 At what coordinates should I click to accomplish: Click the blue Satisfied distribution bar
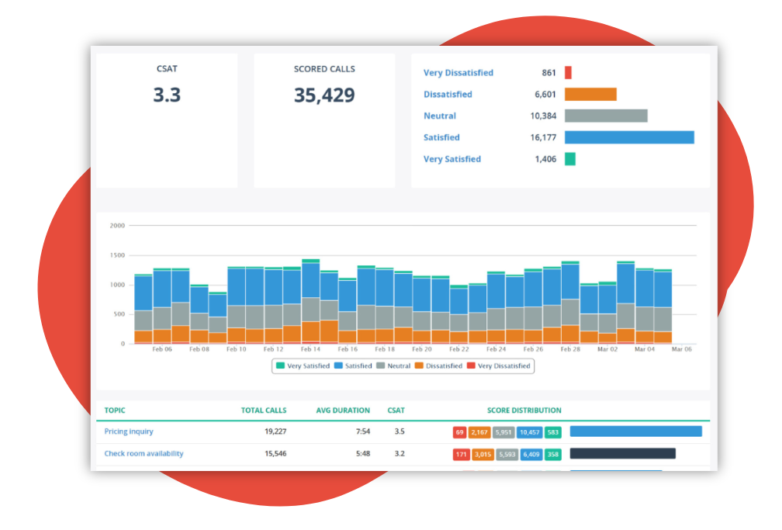click(x=631, y=137)
